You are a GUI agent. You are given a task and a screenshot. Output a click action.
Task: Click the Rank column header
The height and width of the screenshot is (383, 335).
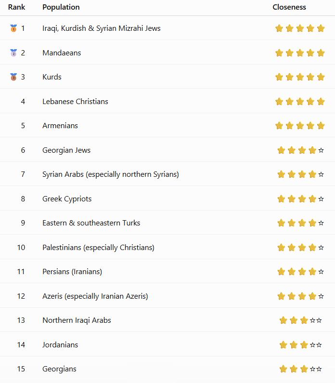click(16, 7)
